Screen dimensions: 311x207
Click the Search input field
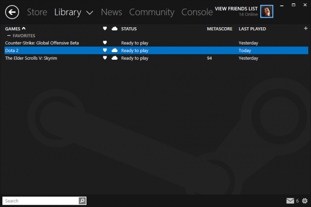(x=41, y=201)
